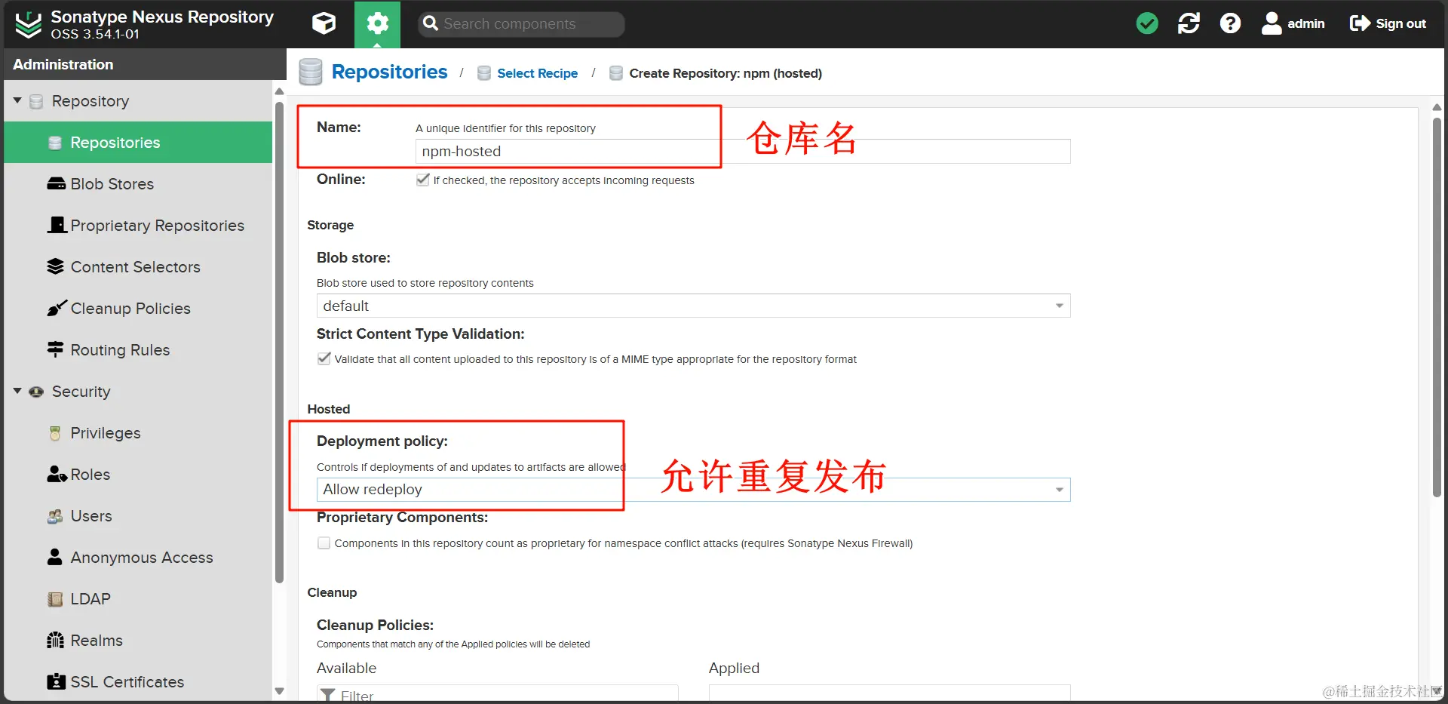Collapse the Security tree section
The width and height of the screenshot is (1448, 704).
[17, 391]
